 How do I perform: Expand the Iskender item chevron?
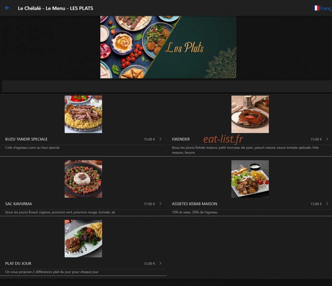click(327, 139)
